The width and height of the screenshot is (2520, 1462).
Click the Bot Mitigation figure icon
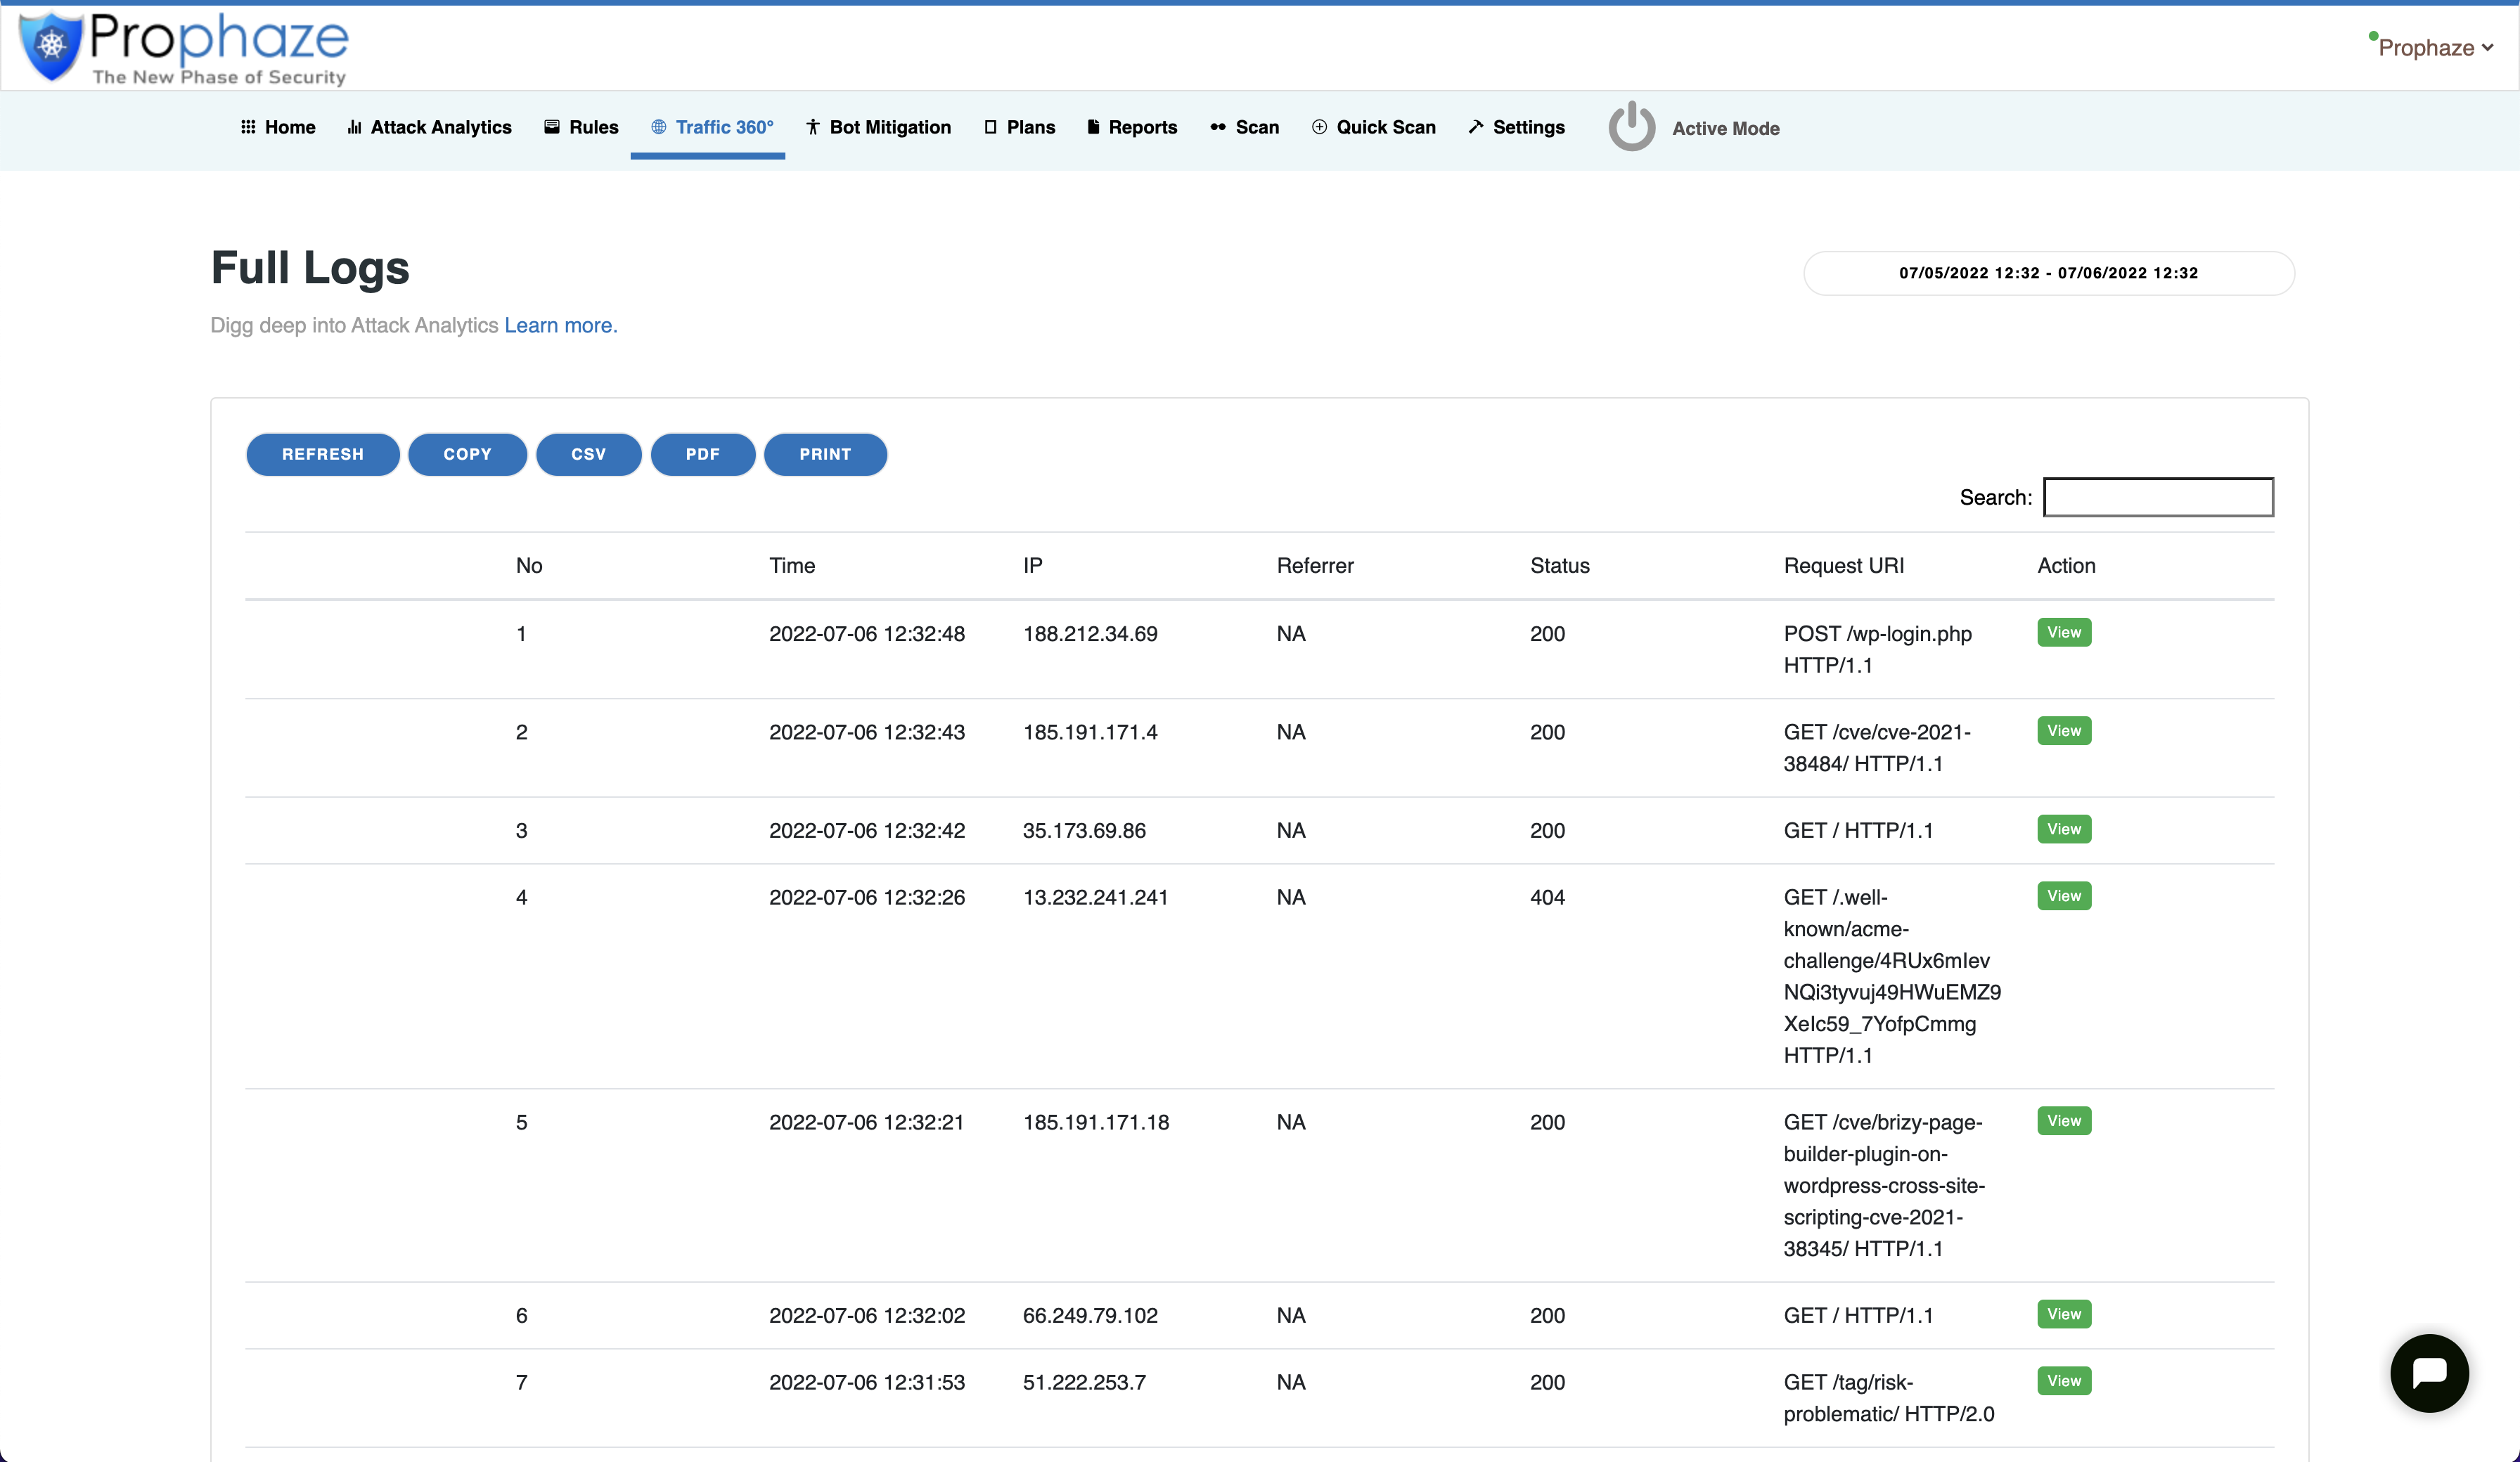click(x=812, y=127)
